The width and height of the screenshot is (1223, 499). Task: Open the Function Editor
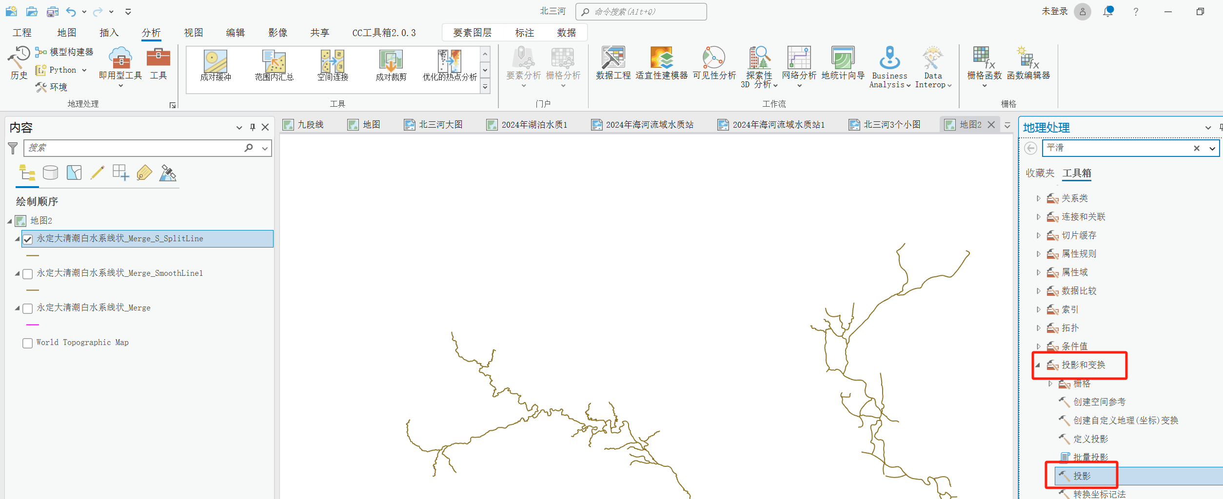1028,63
